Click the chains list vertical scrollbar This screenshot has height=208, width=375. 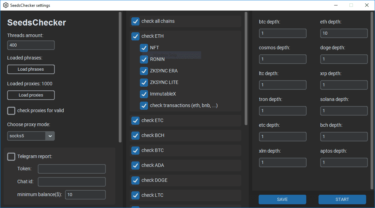coord(246,68)
